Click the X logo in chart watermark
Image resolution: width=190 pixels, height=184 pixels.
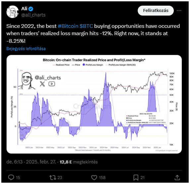tap(42, 84)
